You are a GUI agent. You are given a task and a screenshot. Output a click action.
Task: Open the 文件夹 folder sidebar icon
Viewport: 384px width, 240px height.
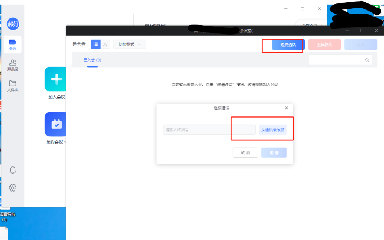click(x=13, y=86)
